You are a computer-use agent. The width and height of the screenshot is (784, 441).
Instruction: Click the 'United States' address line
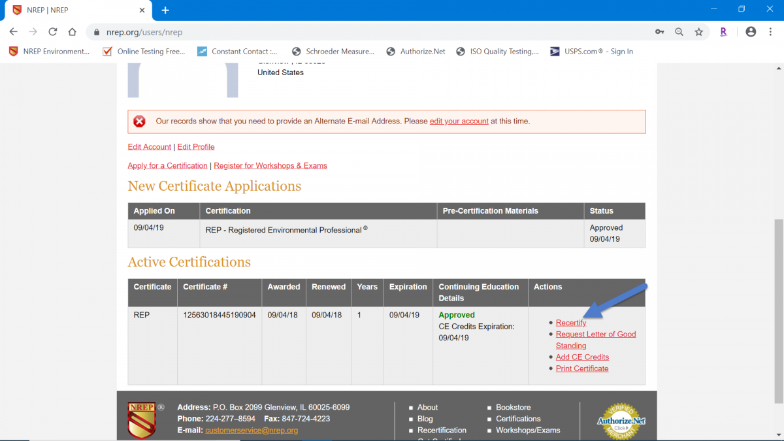(280, 73)
